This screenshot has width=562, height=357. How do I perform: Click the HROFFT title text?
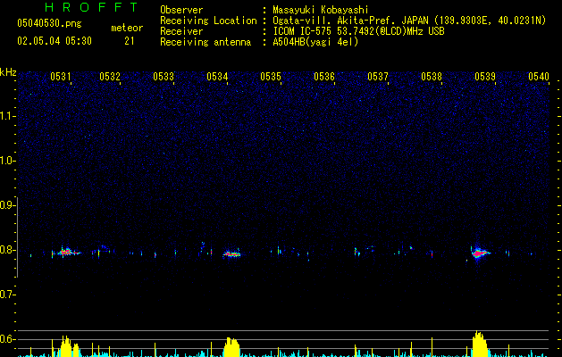tap(92, 7)
